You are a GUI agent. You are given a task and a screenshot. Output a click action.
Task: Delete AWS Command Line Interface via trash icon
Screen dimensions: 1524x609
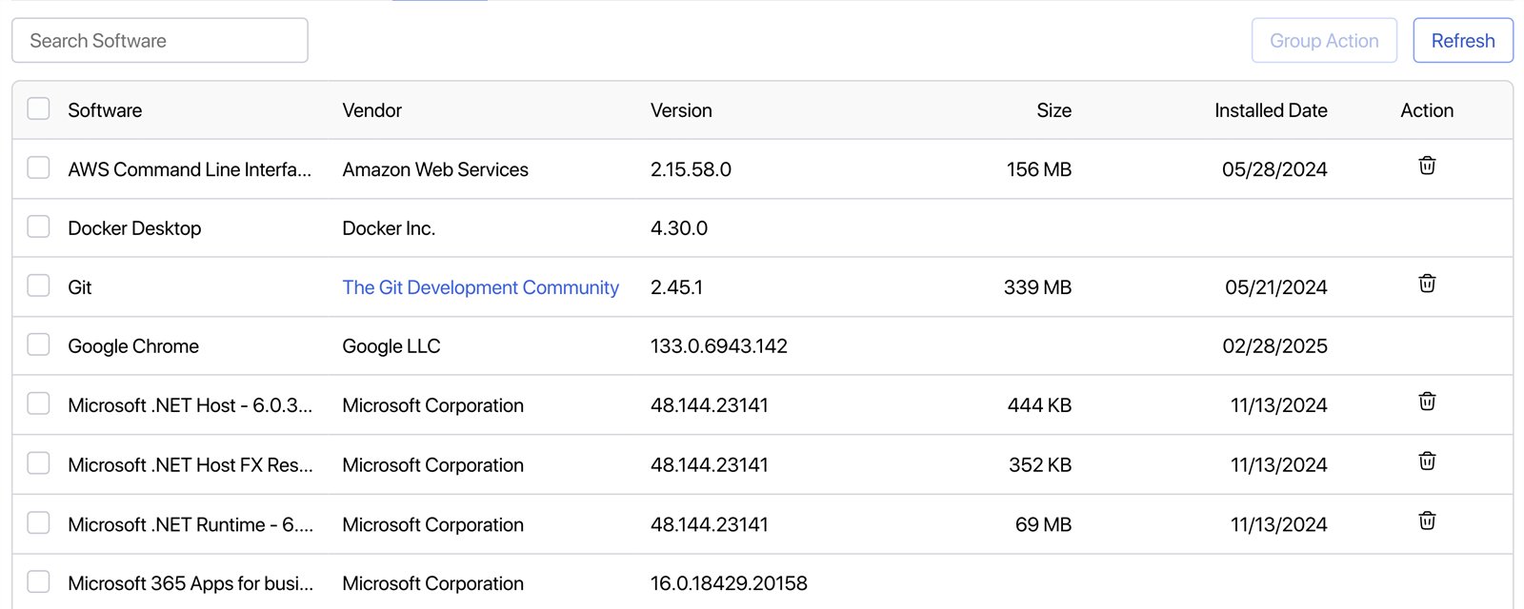pyautogui.click(x=1427, y=166)
